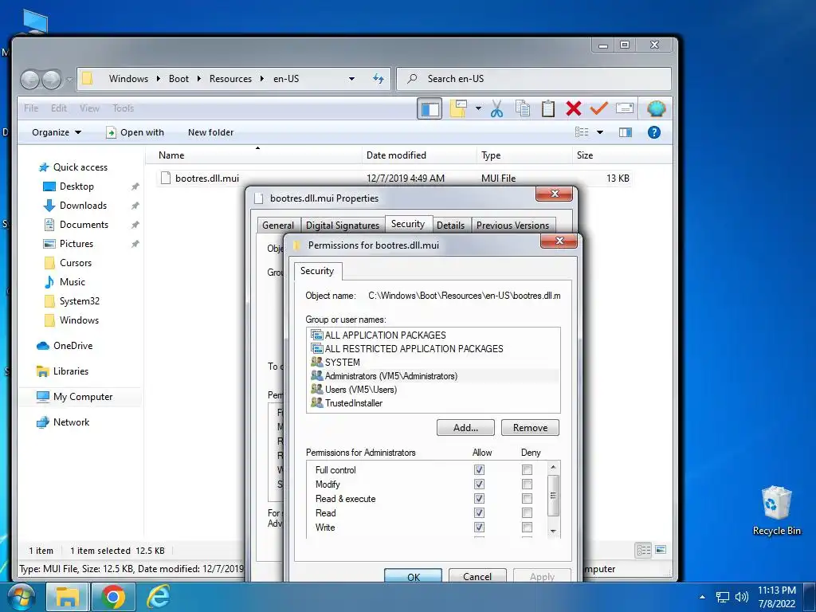Open the address bar history dropdown

[351, 79]
